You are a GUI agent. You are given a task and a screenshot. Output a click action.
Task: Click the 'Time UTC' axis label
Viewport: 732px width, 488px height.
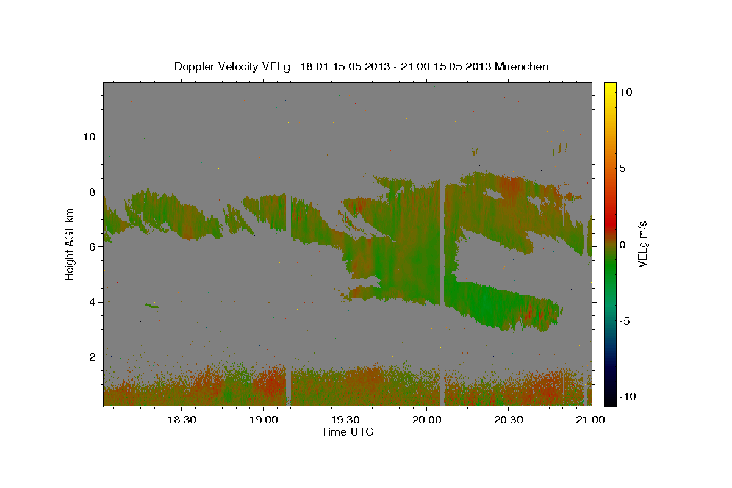[x=347, y=432]
